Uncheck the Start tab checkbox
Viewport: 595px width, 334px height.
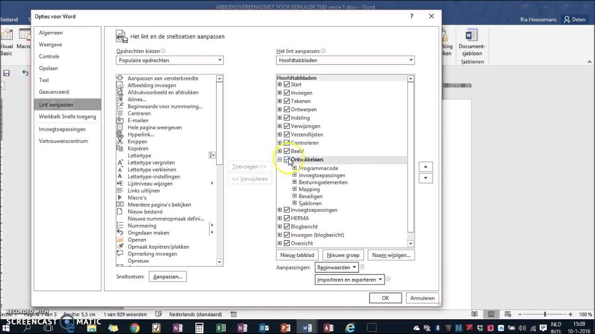[287, 84]
